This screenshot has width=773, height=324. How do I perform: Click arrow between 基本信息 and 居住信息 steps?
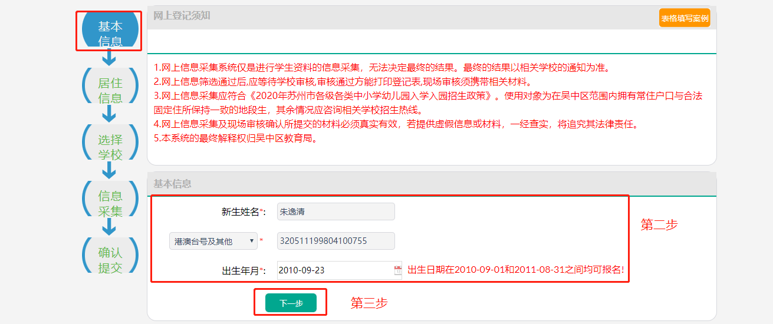tap(109, 57)
